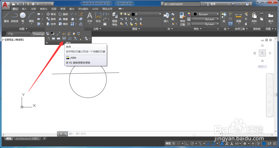Pick the 镜像 (Mirror) tool

click(x=63, y=19)
